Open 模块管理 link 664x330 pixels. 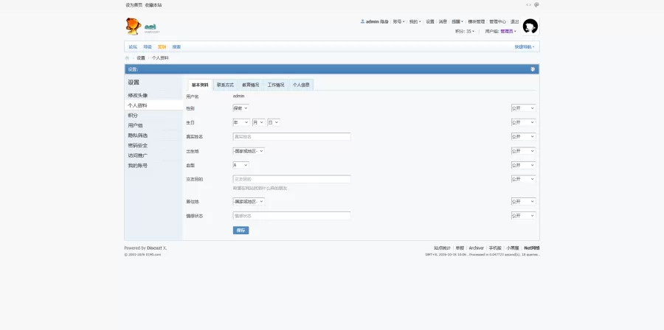tap(477, 21)
